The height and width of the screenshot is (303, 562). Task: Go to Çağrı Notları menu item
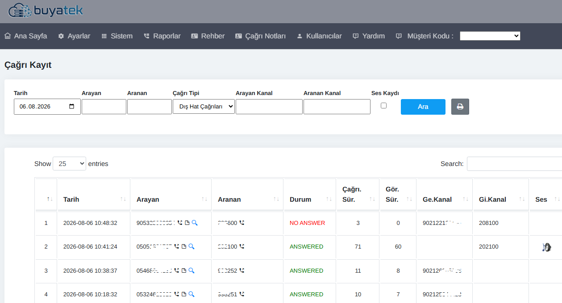(x=260, y=36)
